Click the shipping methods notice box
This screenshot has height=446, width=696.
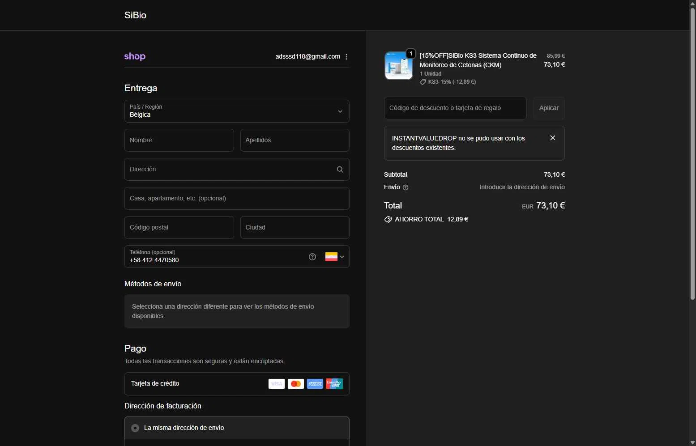(237, 311)
